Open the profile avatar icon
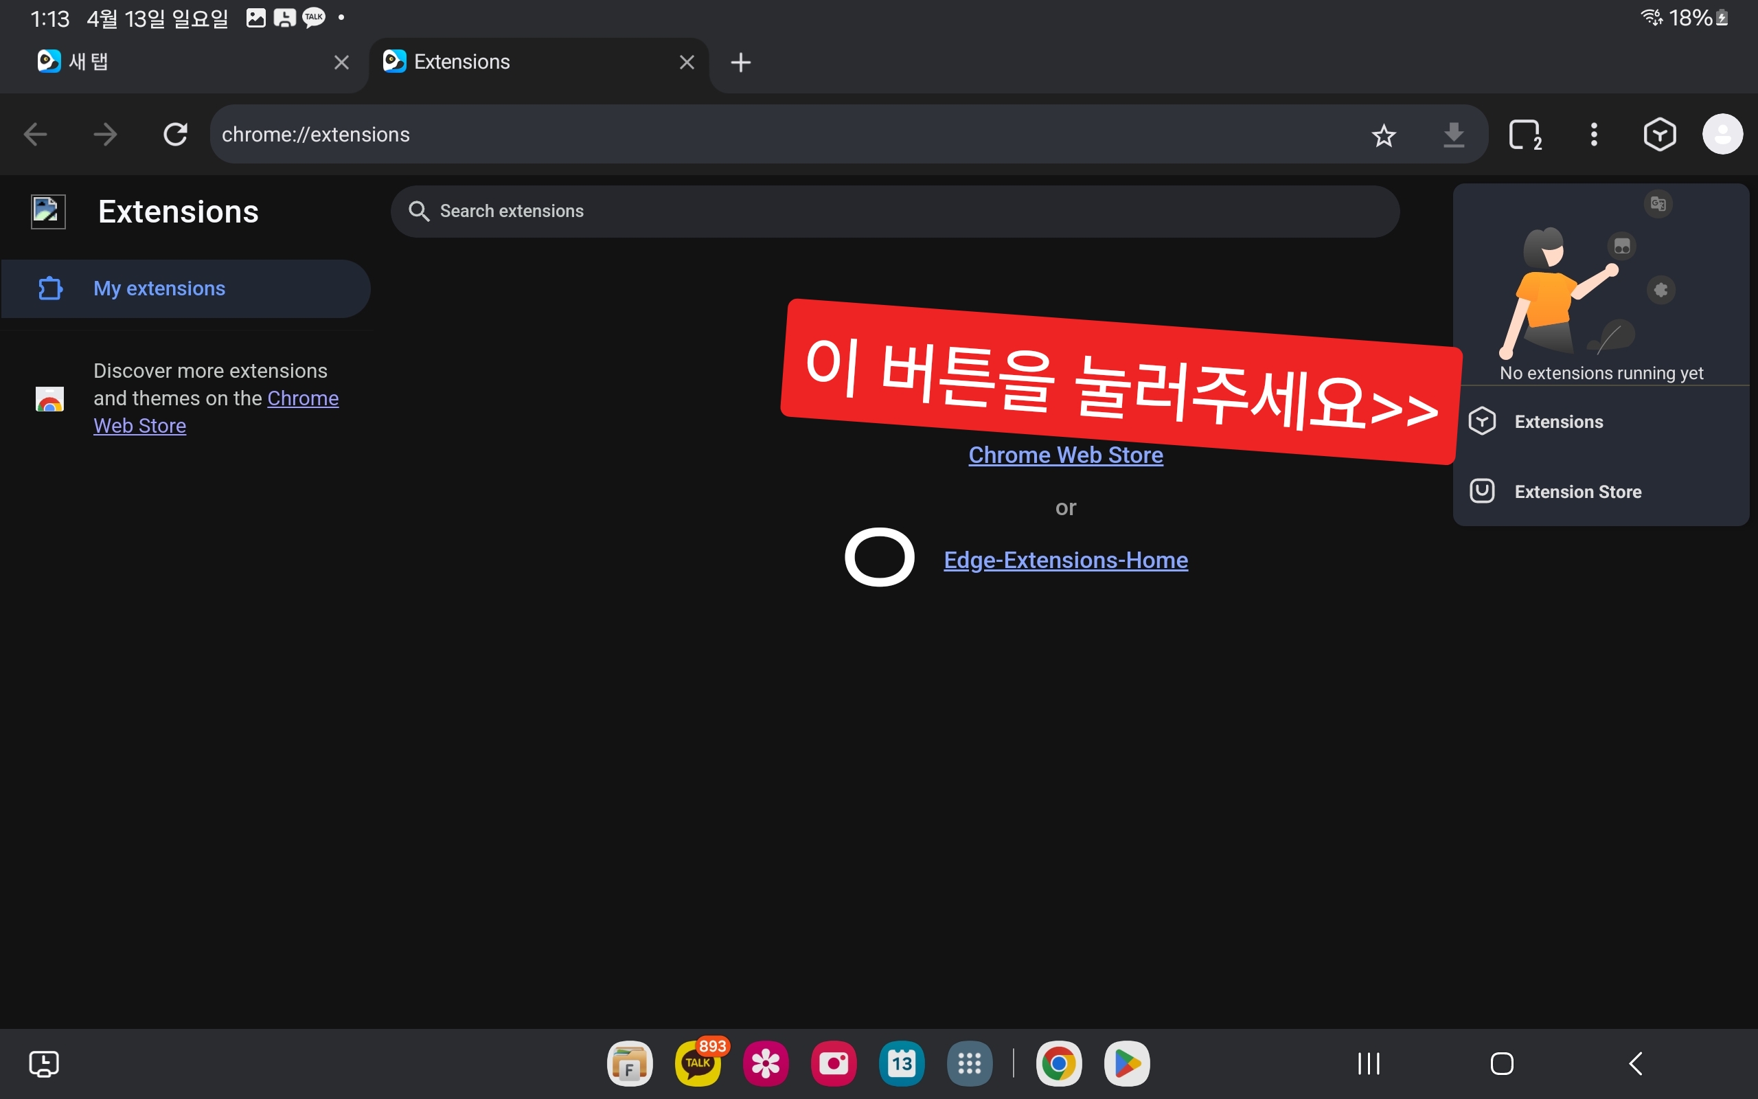Viewport: 1758px width, 1099px height. (x=1722, y=135)
